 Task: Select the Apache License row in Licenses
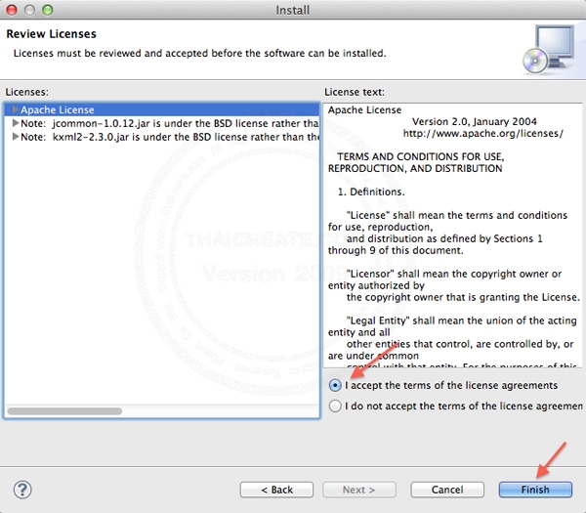click(x=162, y=109)
